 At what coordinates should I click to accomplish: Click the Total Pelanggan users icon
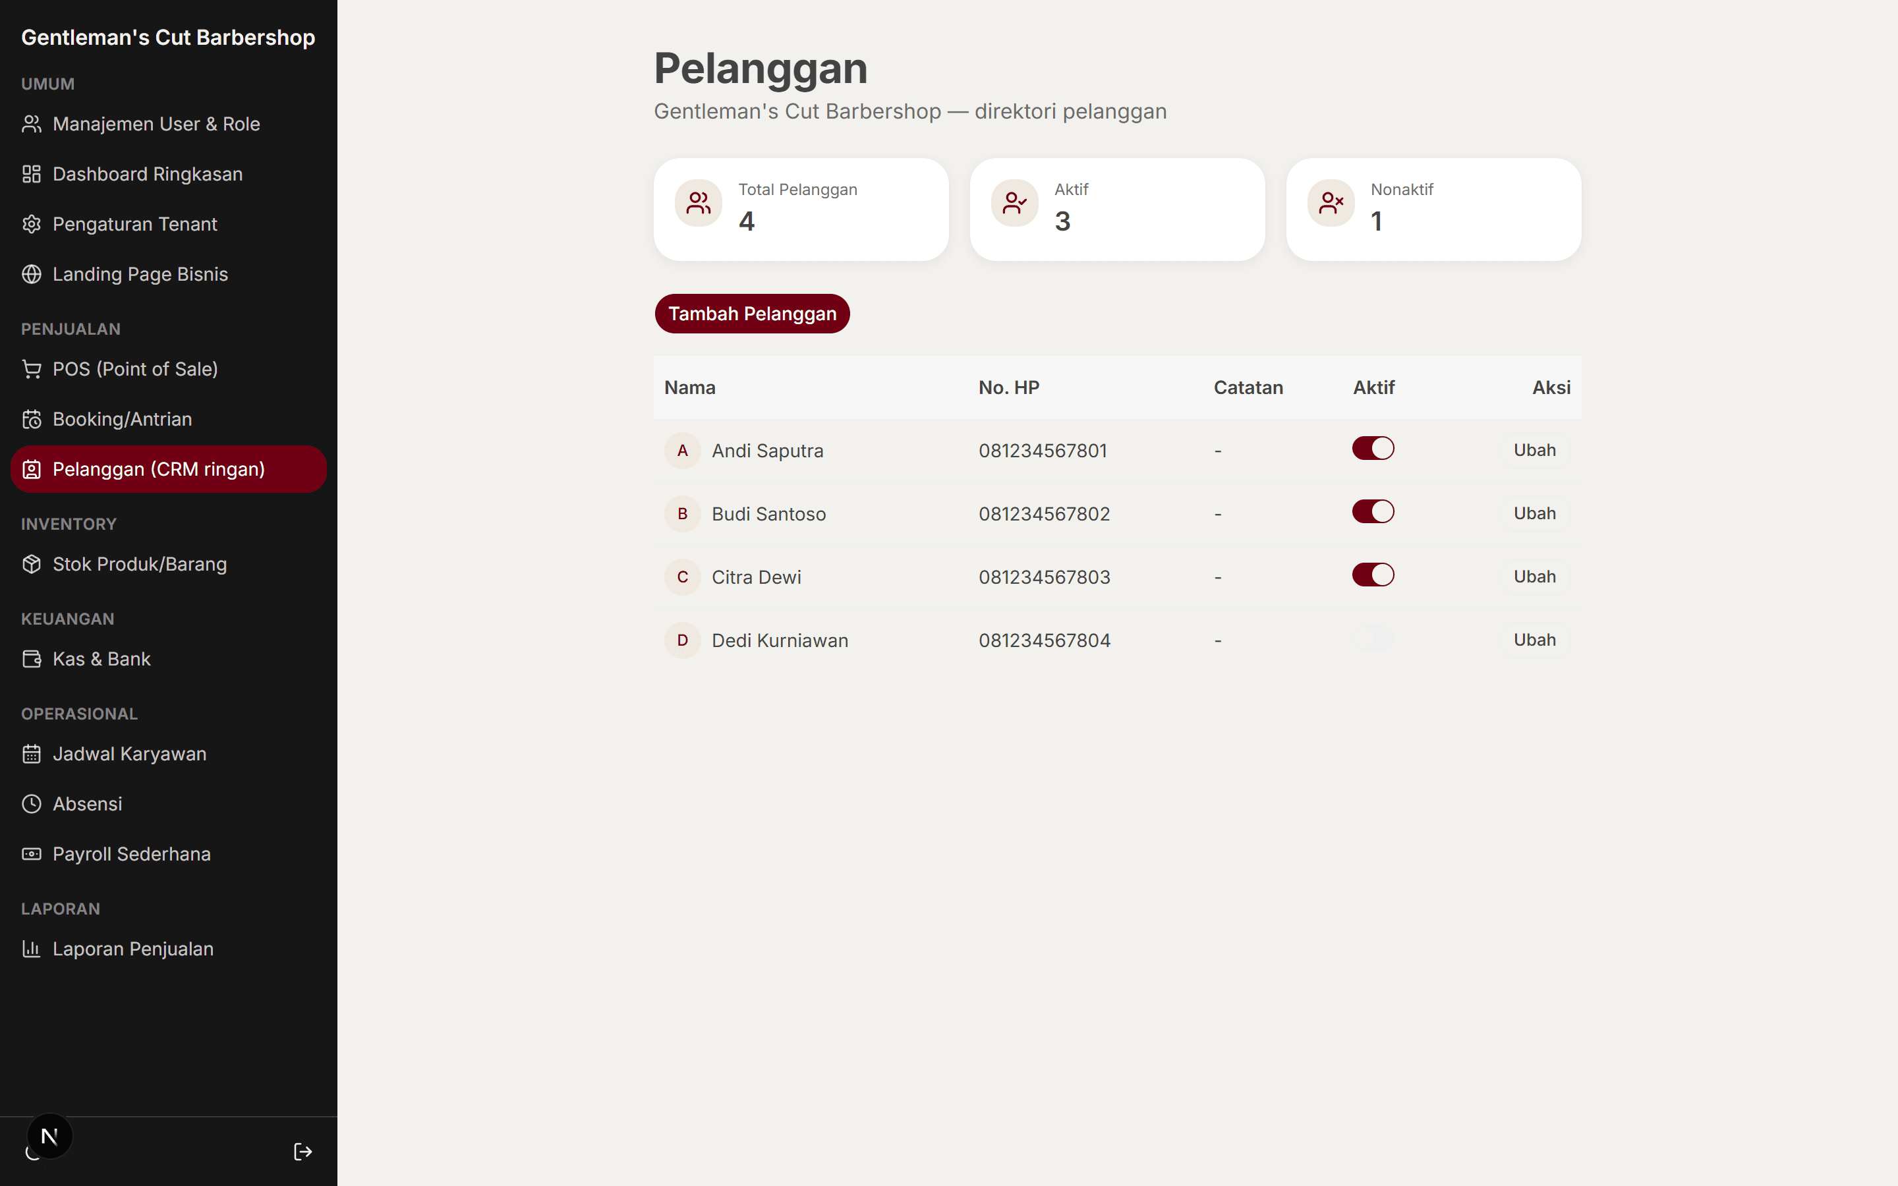point(698,203)
